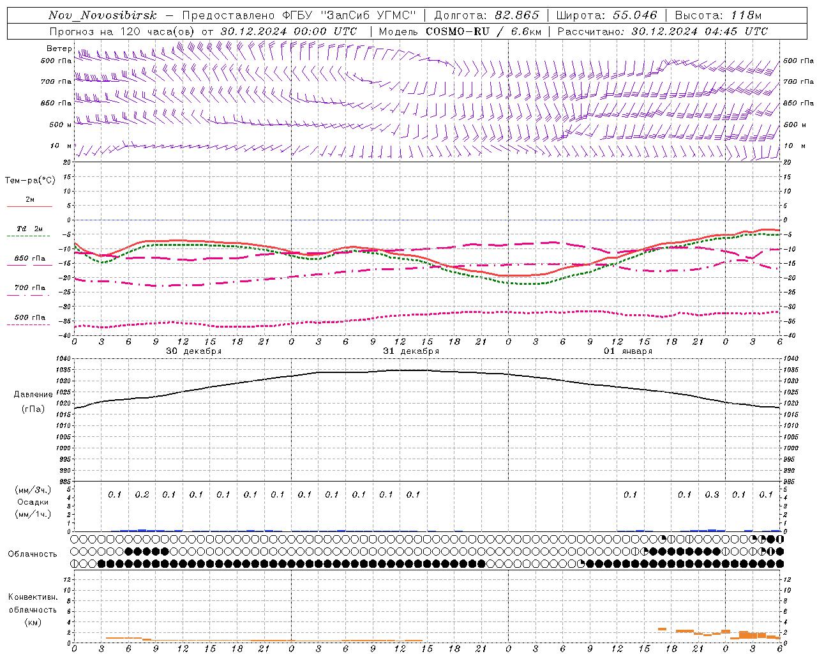Viewport: 817px width, 654px height.
Task: Click the 'Ветер' wind panel label
Action: [59, 49]
